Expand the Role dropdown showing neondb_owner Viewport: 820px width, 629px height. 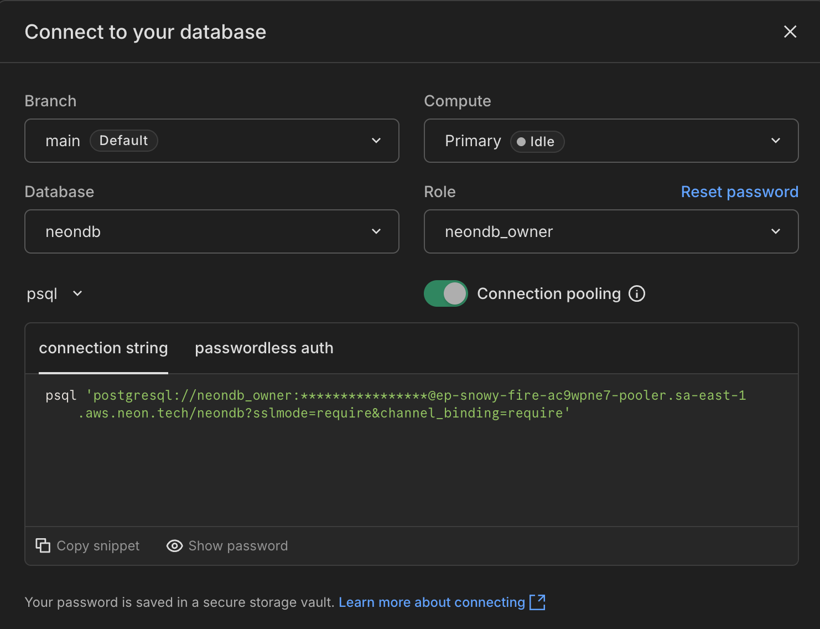pos(611,231)
